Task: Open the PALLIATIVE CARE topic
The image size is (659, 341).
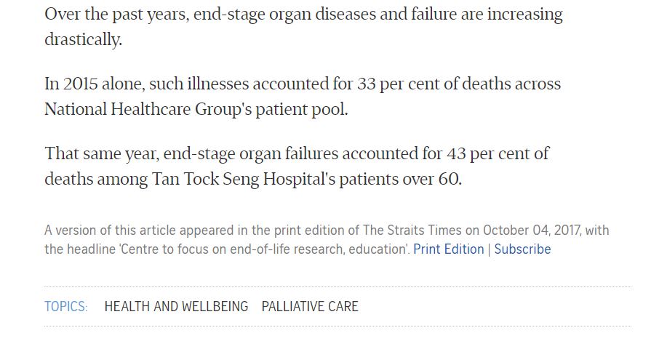Action: click(x=310, y=306)
